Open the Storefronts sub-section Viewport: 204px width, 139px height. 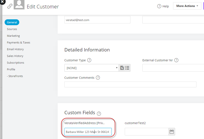pos(15,76)
